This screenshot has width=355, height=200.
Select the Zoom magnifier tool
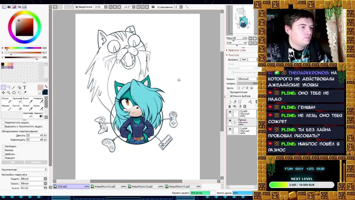[x=9, y=93]
